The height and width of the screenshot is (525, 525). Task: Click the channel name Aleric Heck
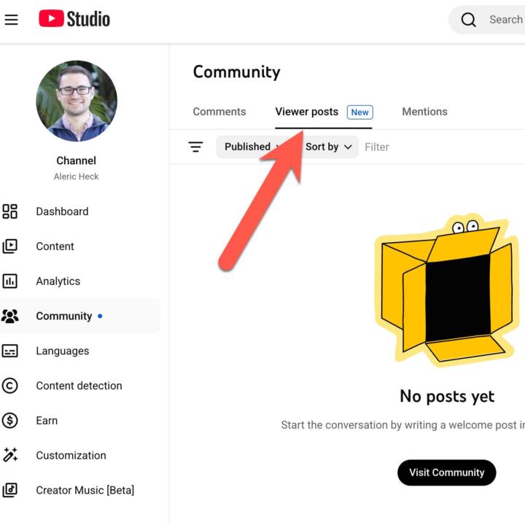pyautogui.click(x=77, y=176)
